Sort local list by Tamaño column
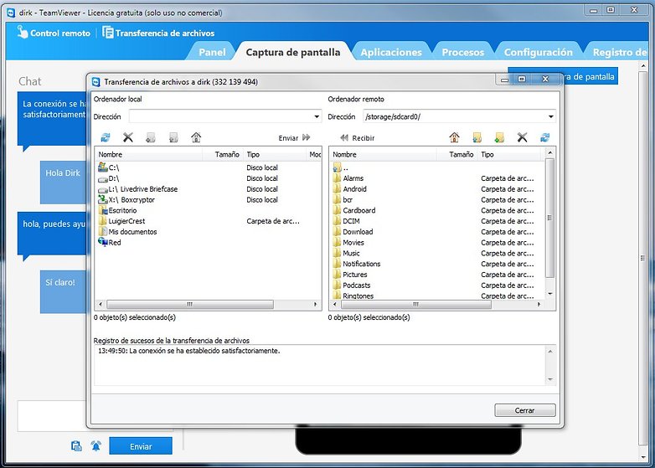This screenshot has height=468, width=655. pyautogui.click(x=223, y=155)
